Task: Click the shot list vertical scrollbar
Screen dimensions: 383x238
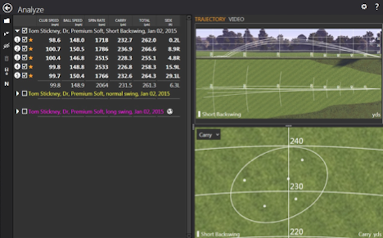Action: coord(189,126)
